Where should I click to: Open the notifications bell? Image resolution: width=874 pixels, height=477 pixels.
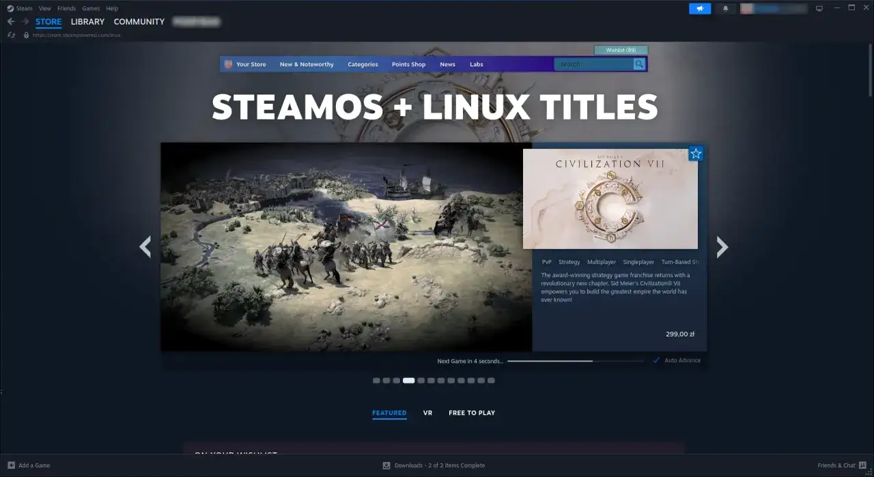[725, 8]
